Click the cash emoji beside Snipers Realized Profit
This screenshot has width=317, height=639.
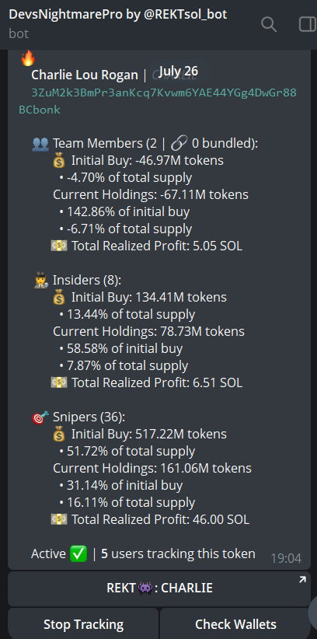click(59, 519)
